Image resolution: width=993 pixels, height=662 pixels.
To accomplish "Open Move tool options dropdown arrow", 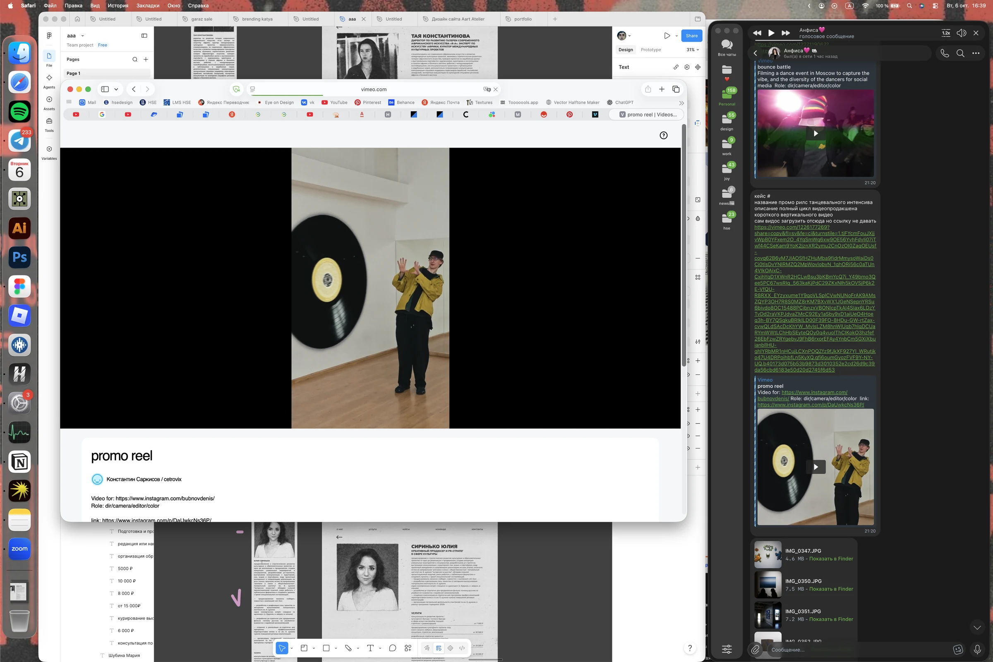I will (x=292, y=648).
